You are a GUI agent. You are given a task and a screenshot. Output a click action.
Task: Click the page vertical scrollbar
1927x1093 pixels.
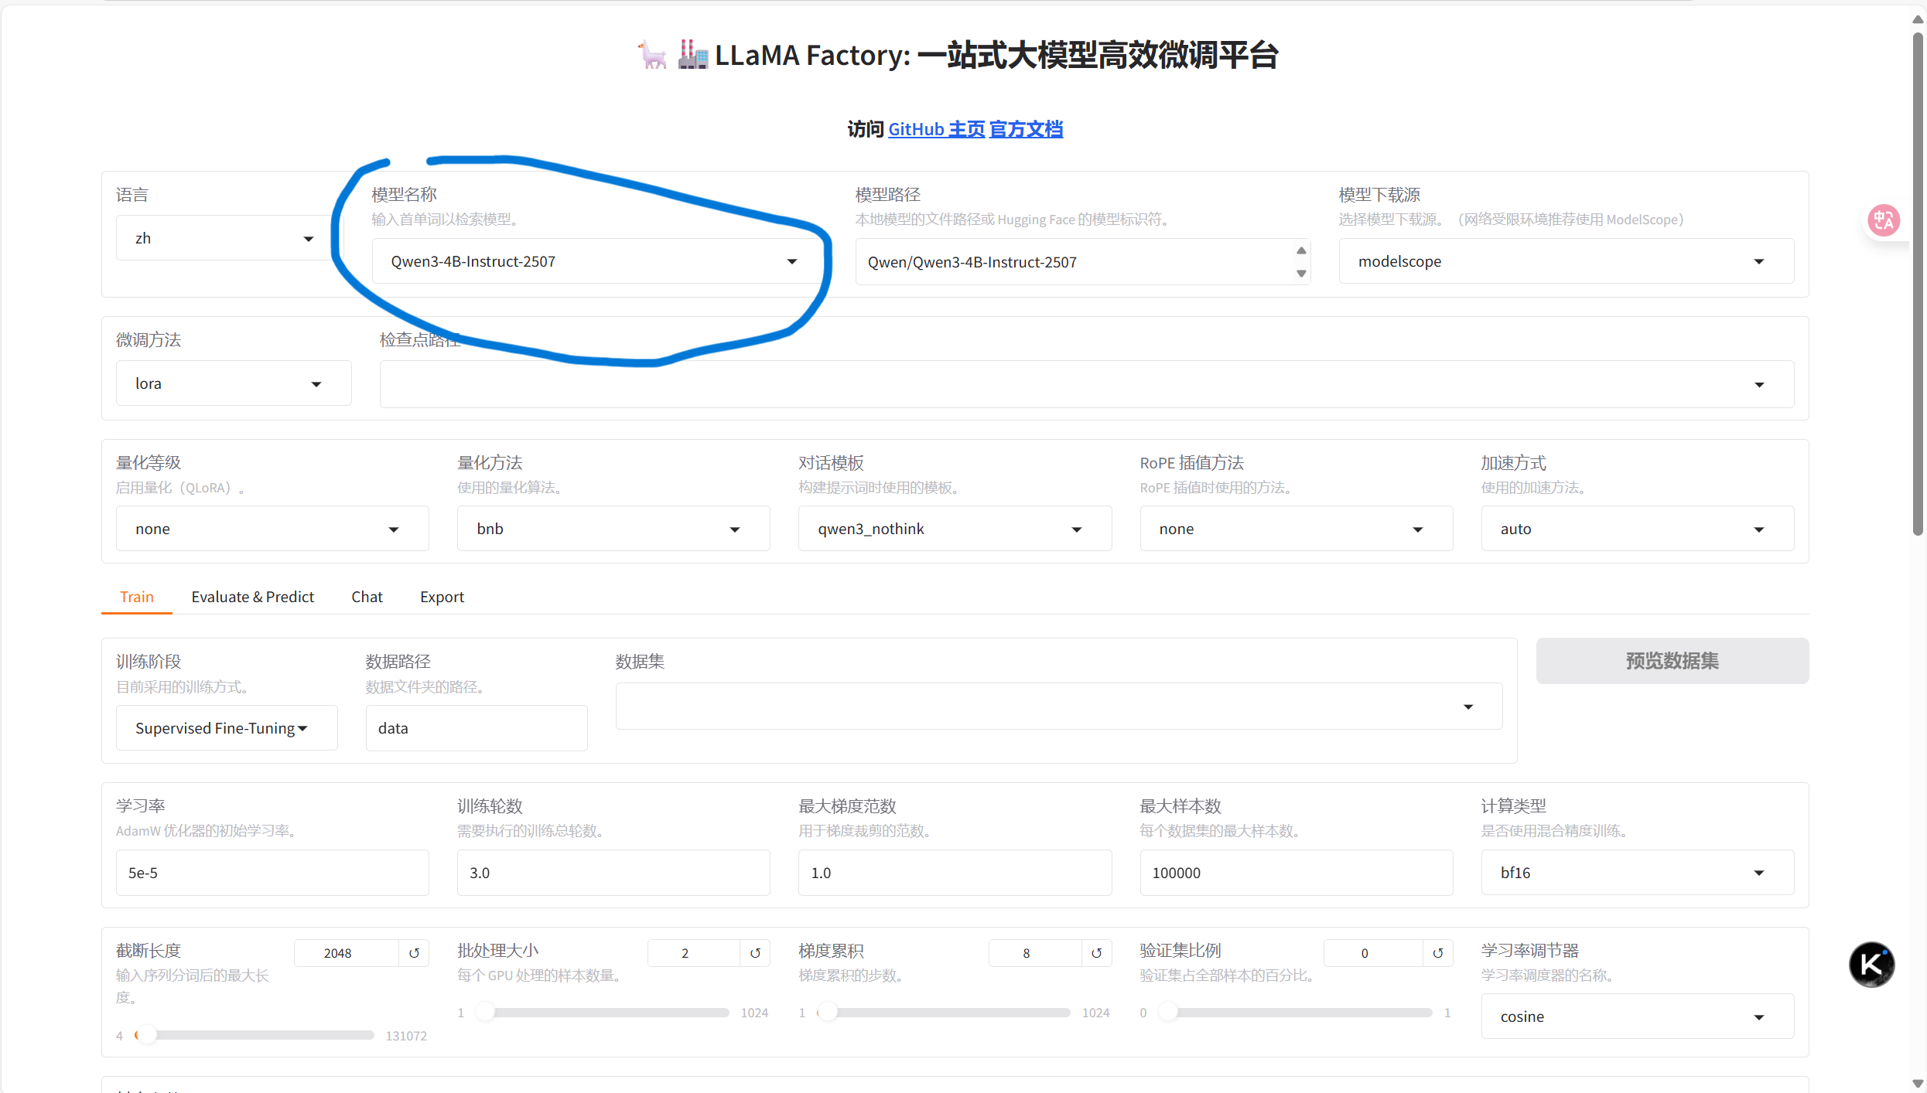(x=1918, y=282)
